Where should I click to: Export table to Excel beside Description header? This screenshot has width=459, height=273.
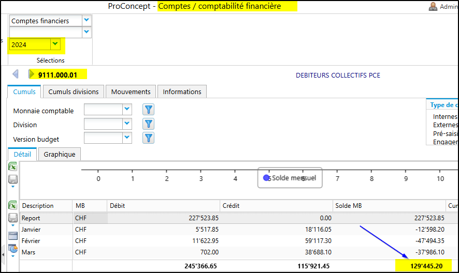[x=12, y=205]
